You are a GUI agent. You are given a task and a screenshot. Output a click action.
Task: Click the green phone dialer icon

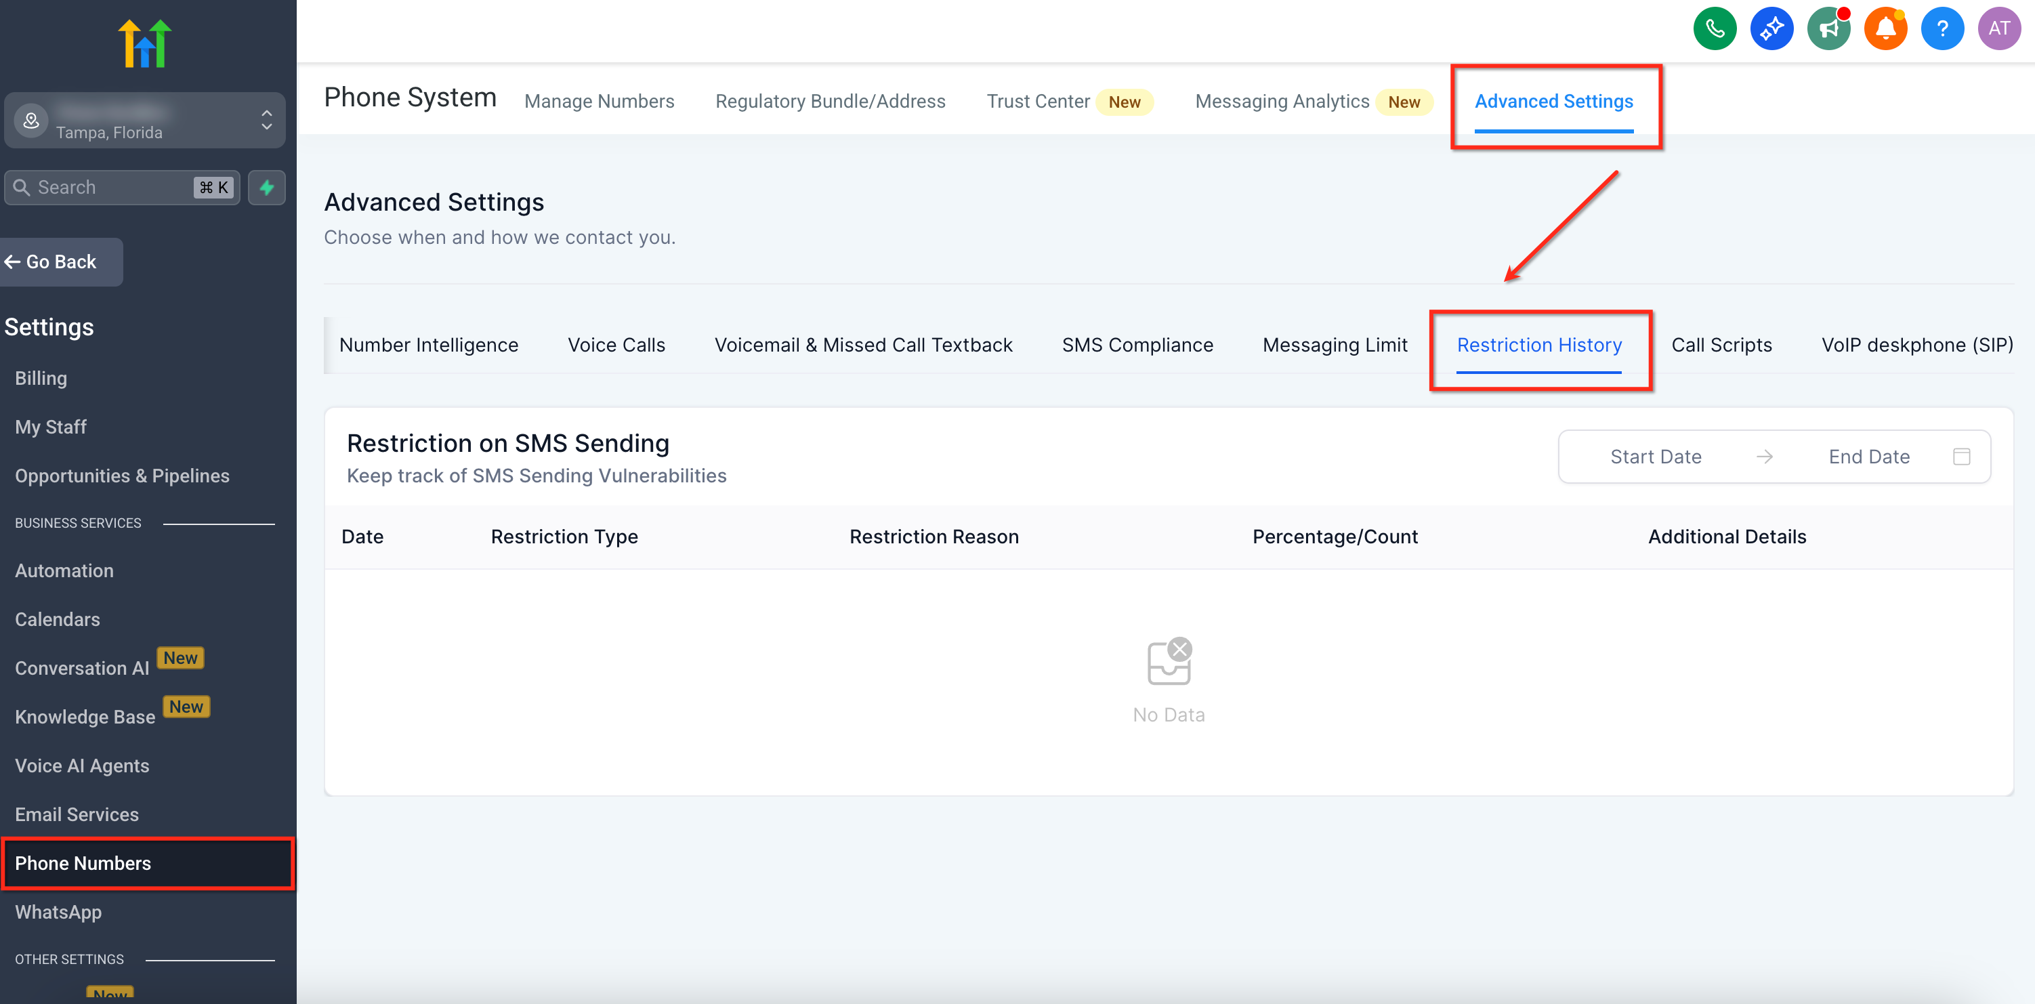coord(1715,29)
